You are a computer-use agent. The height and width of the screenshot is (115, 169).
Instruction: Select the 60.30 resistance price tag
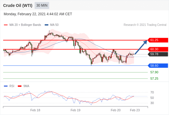[x=158, y=49]
